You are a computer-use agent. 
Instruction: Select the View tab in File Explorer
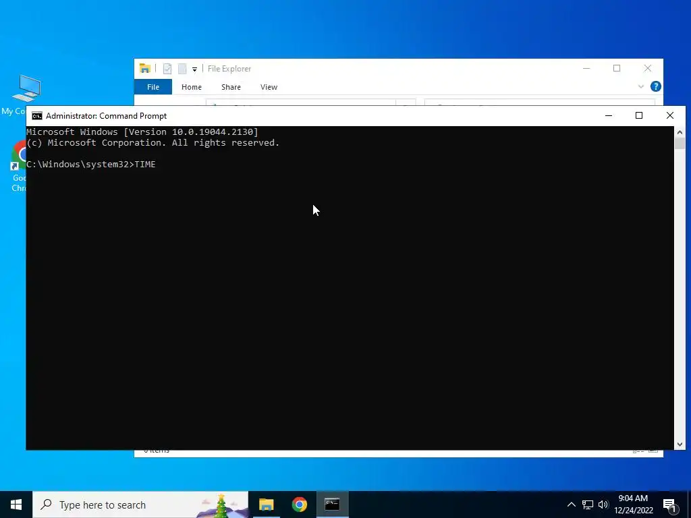(x=269, y=87)
